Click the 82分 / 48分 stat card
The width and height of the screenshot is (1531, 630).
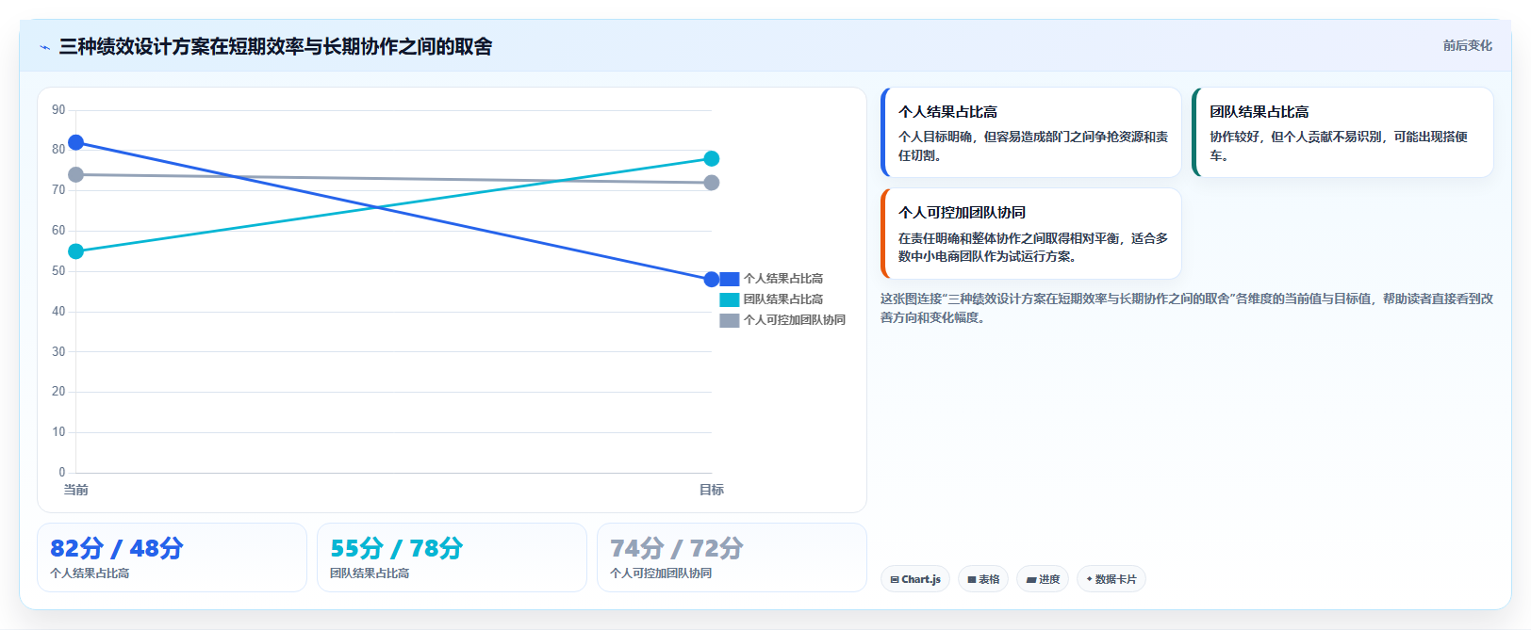[x=173, y=557]
